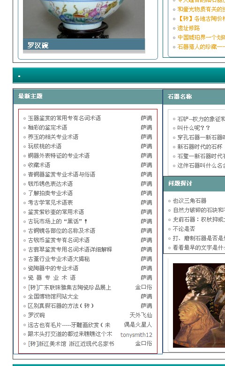225x366 pixels.
Task: Select the 最新主题 section header
Action: [x=30, y=96]
